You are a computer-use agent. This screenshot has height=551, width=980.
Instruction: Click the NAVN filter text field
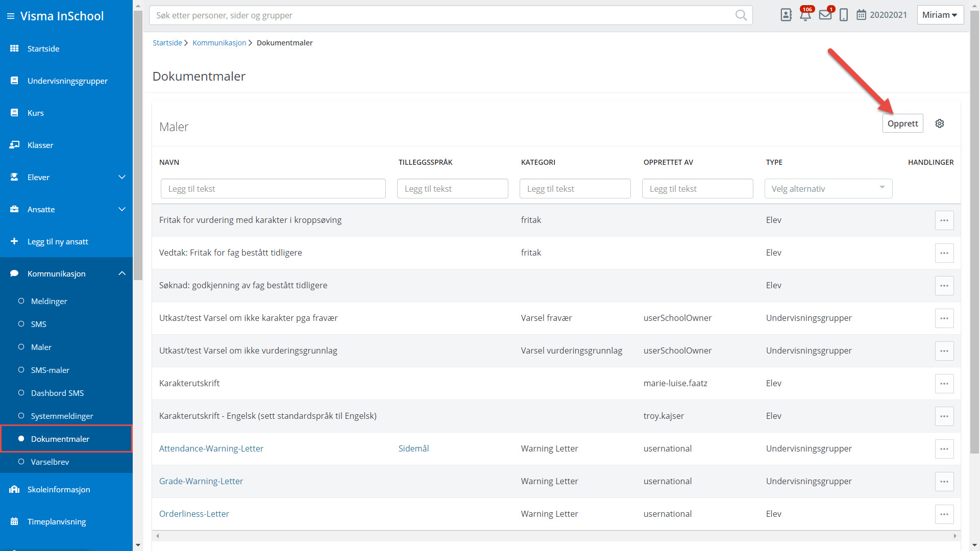pyautogui.click(x=273, y=189)
